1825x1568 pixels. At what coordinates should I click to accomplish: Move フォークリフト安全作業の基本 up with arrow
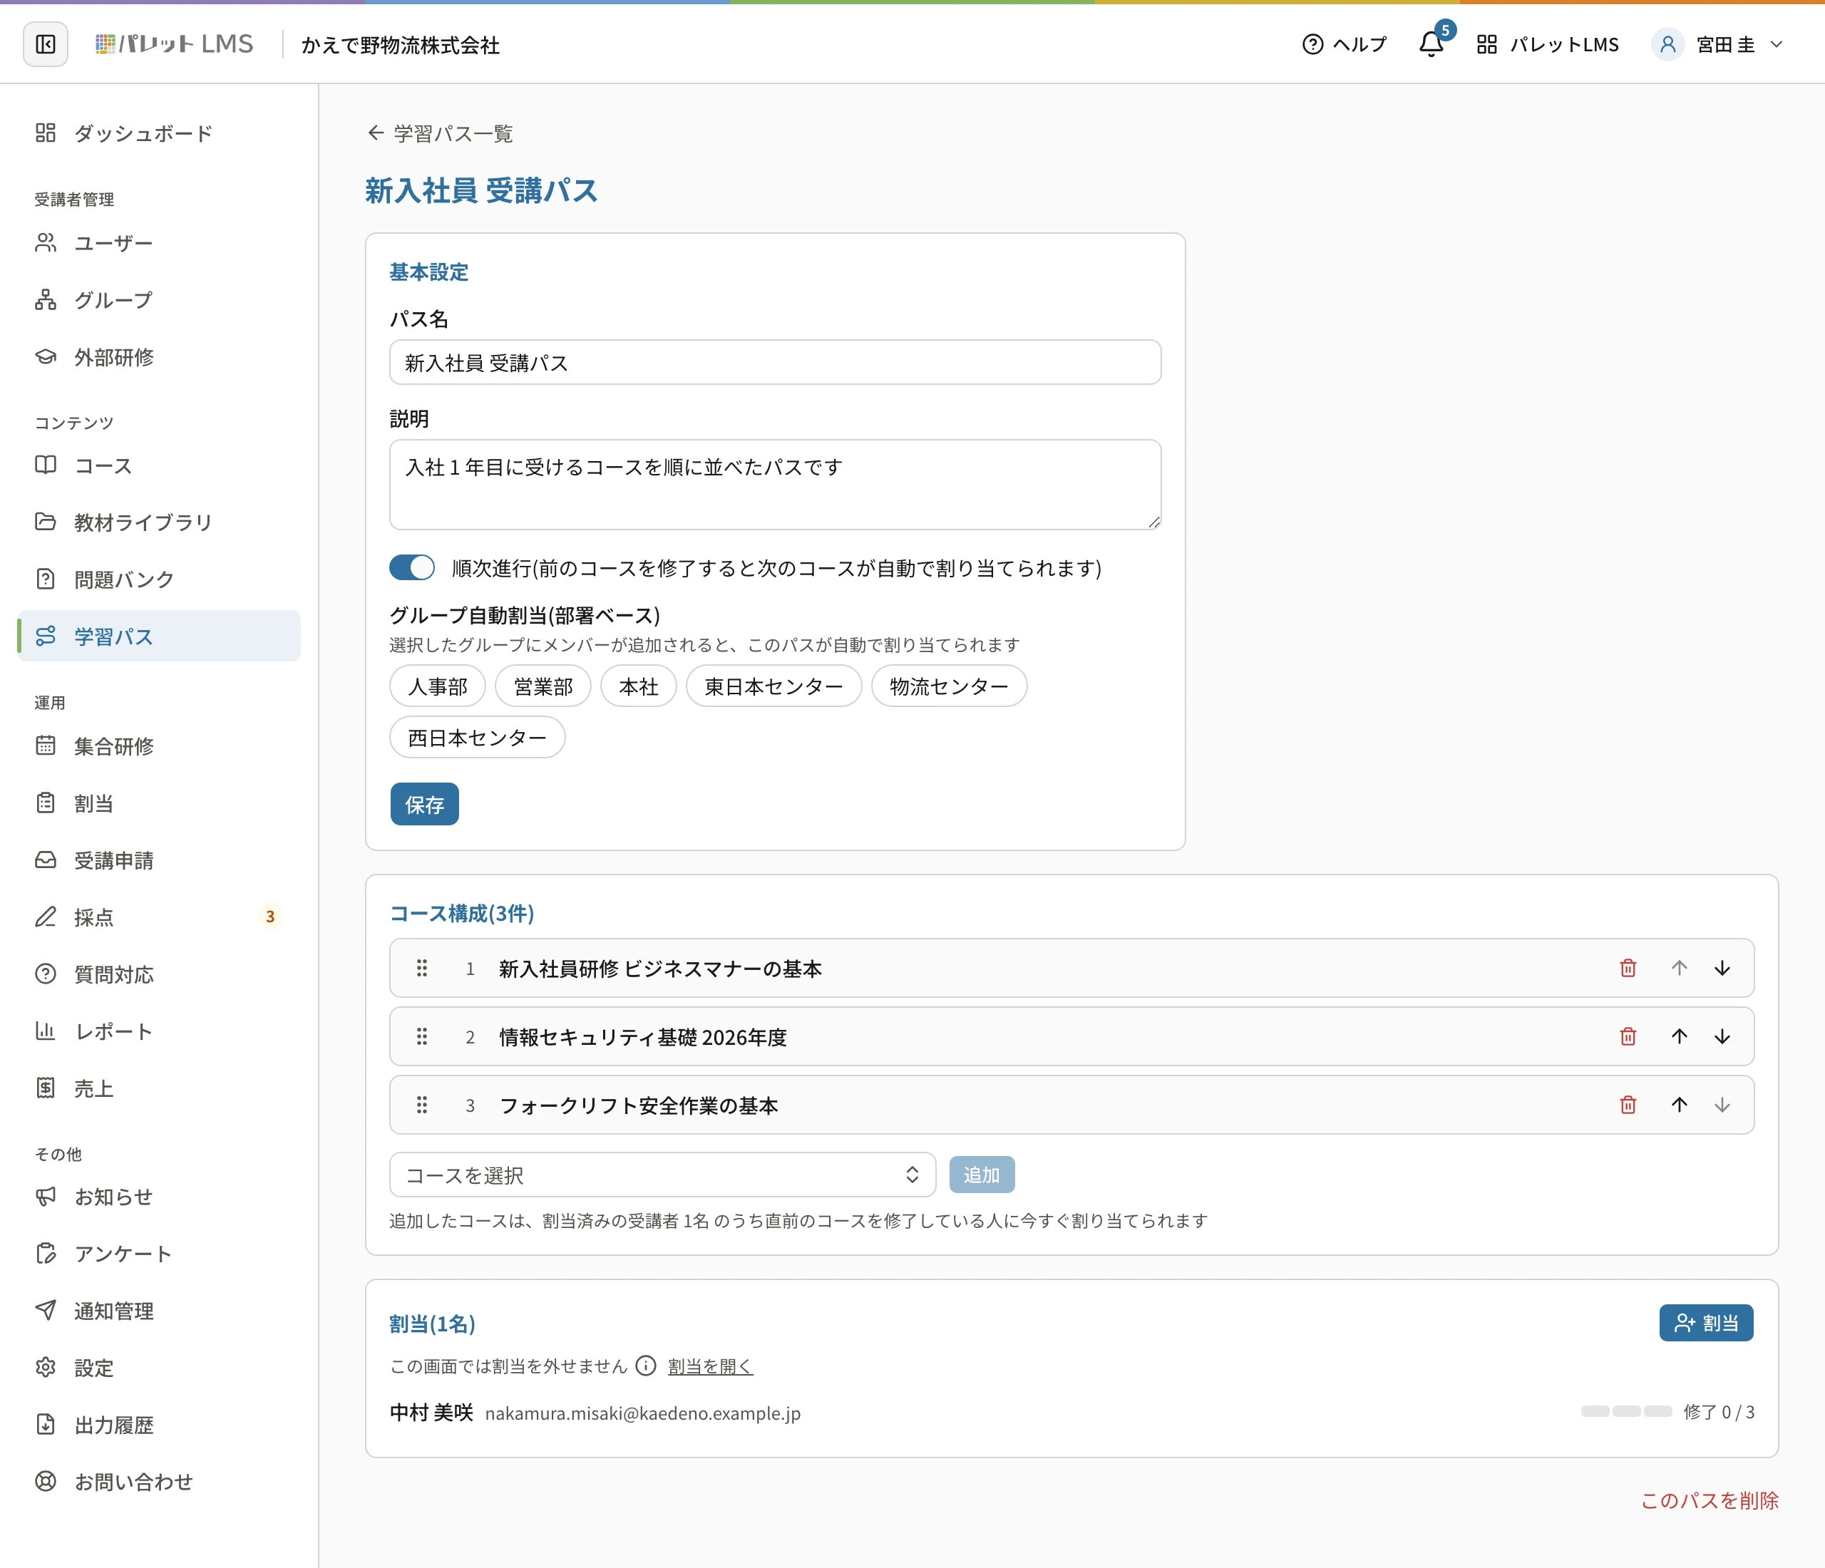click(1680, 1105)
